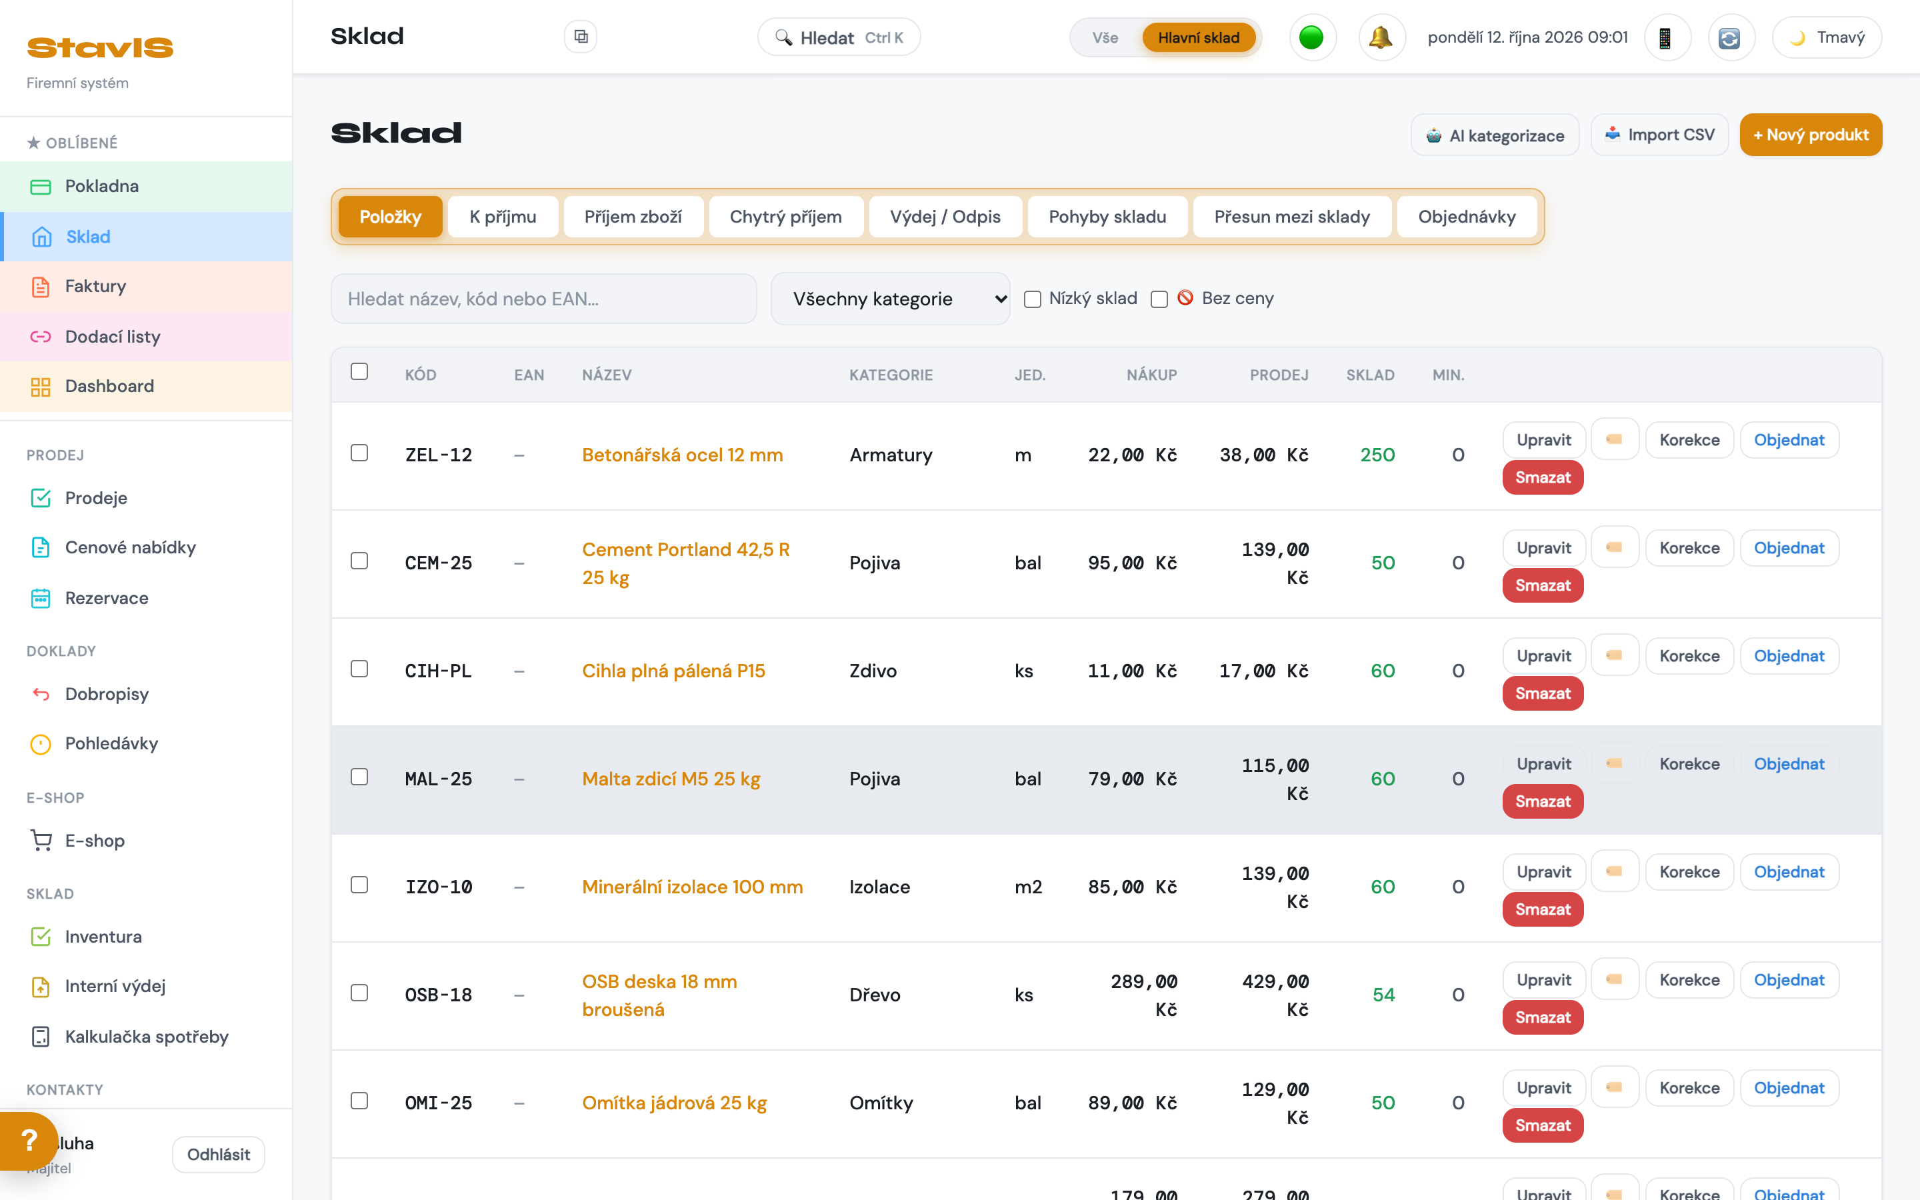Enable the Nízký sklad filter checkbox

coord(1032,299)
